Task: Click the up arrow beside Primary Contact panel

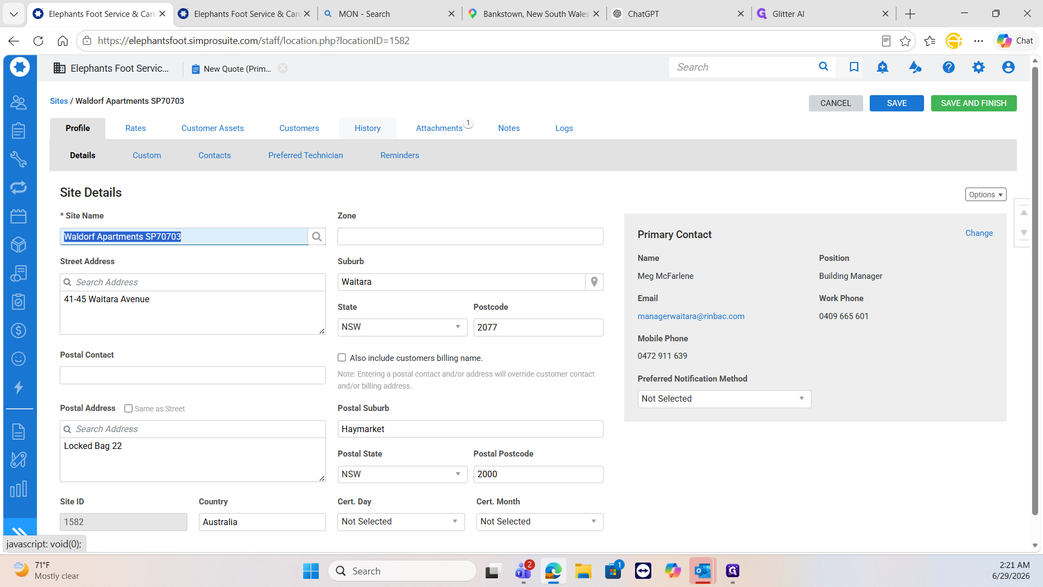Action: coord(1023,213)
